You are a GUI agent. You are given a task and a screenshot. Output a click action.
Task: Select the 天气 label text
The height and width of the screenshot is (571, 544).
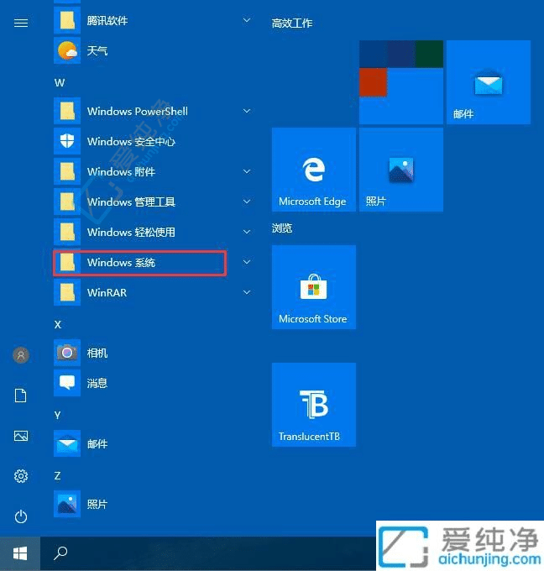click(x=97, y=50)
